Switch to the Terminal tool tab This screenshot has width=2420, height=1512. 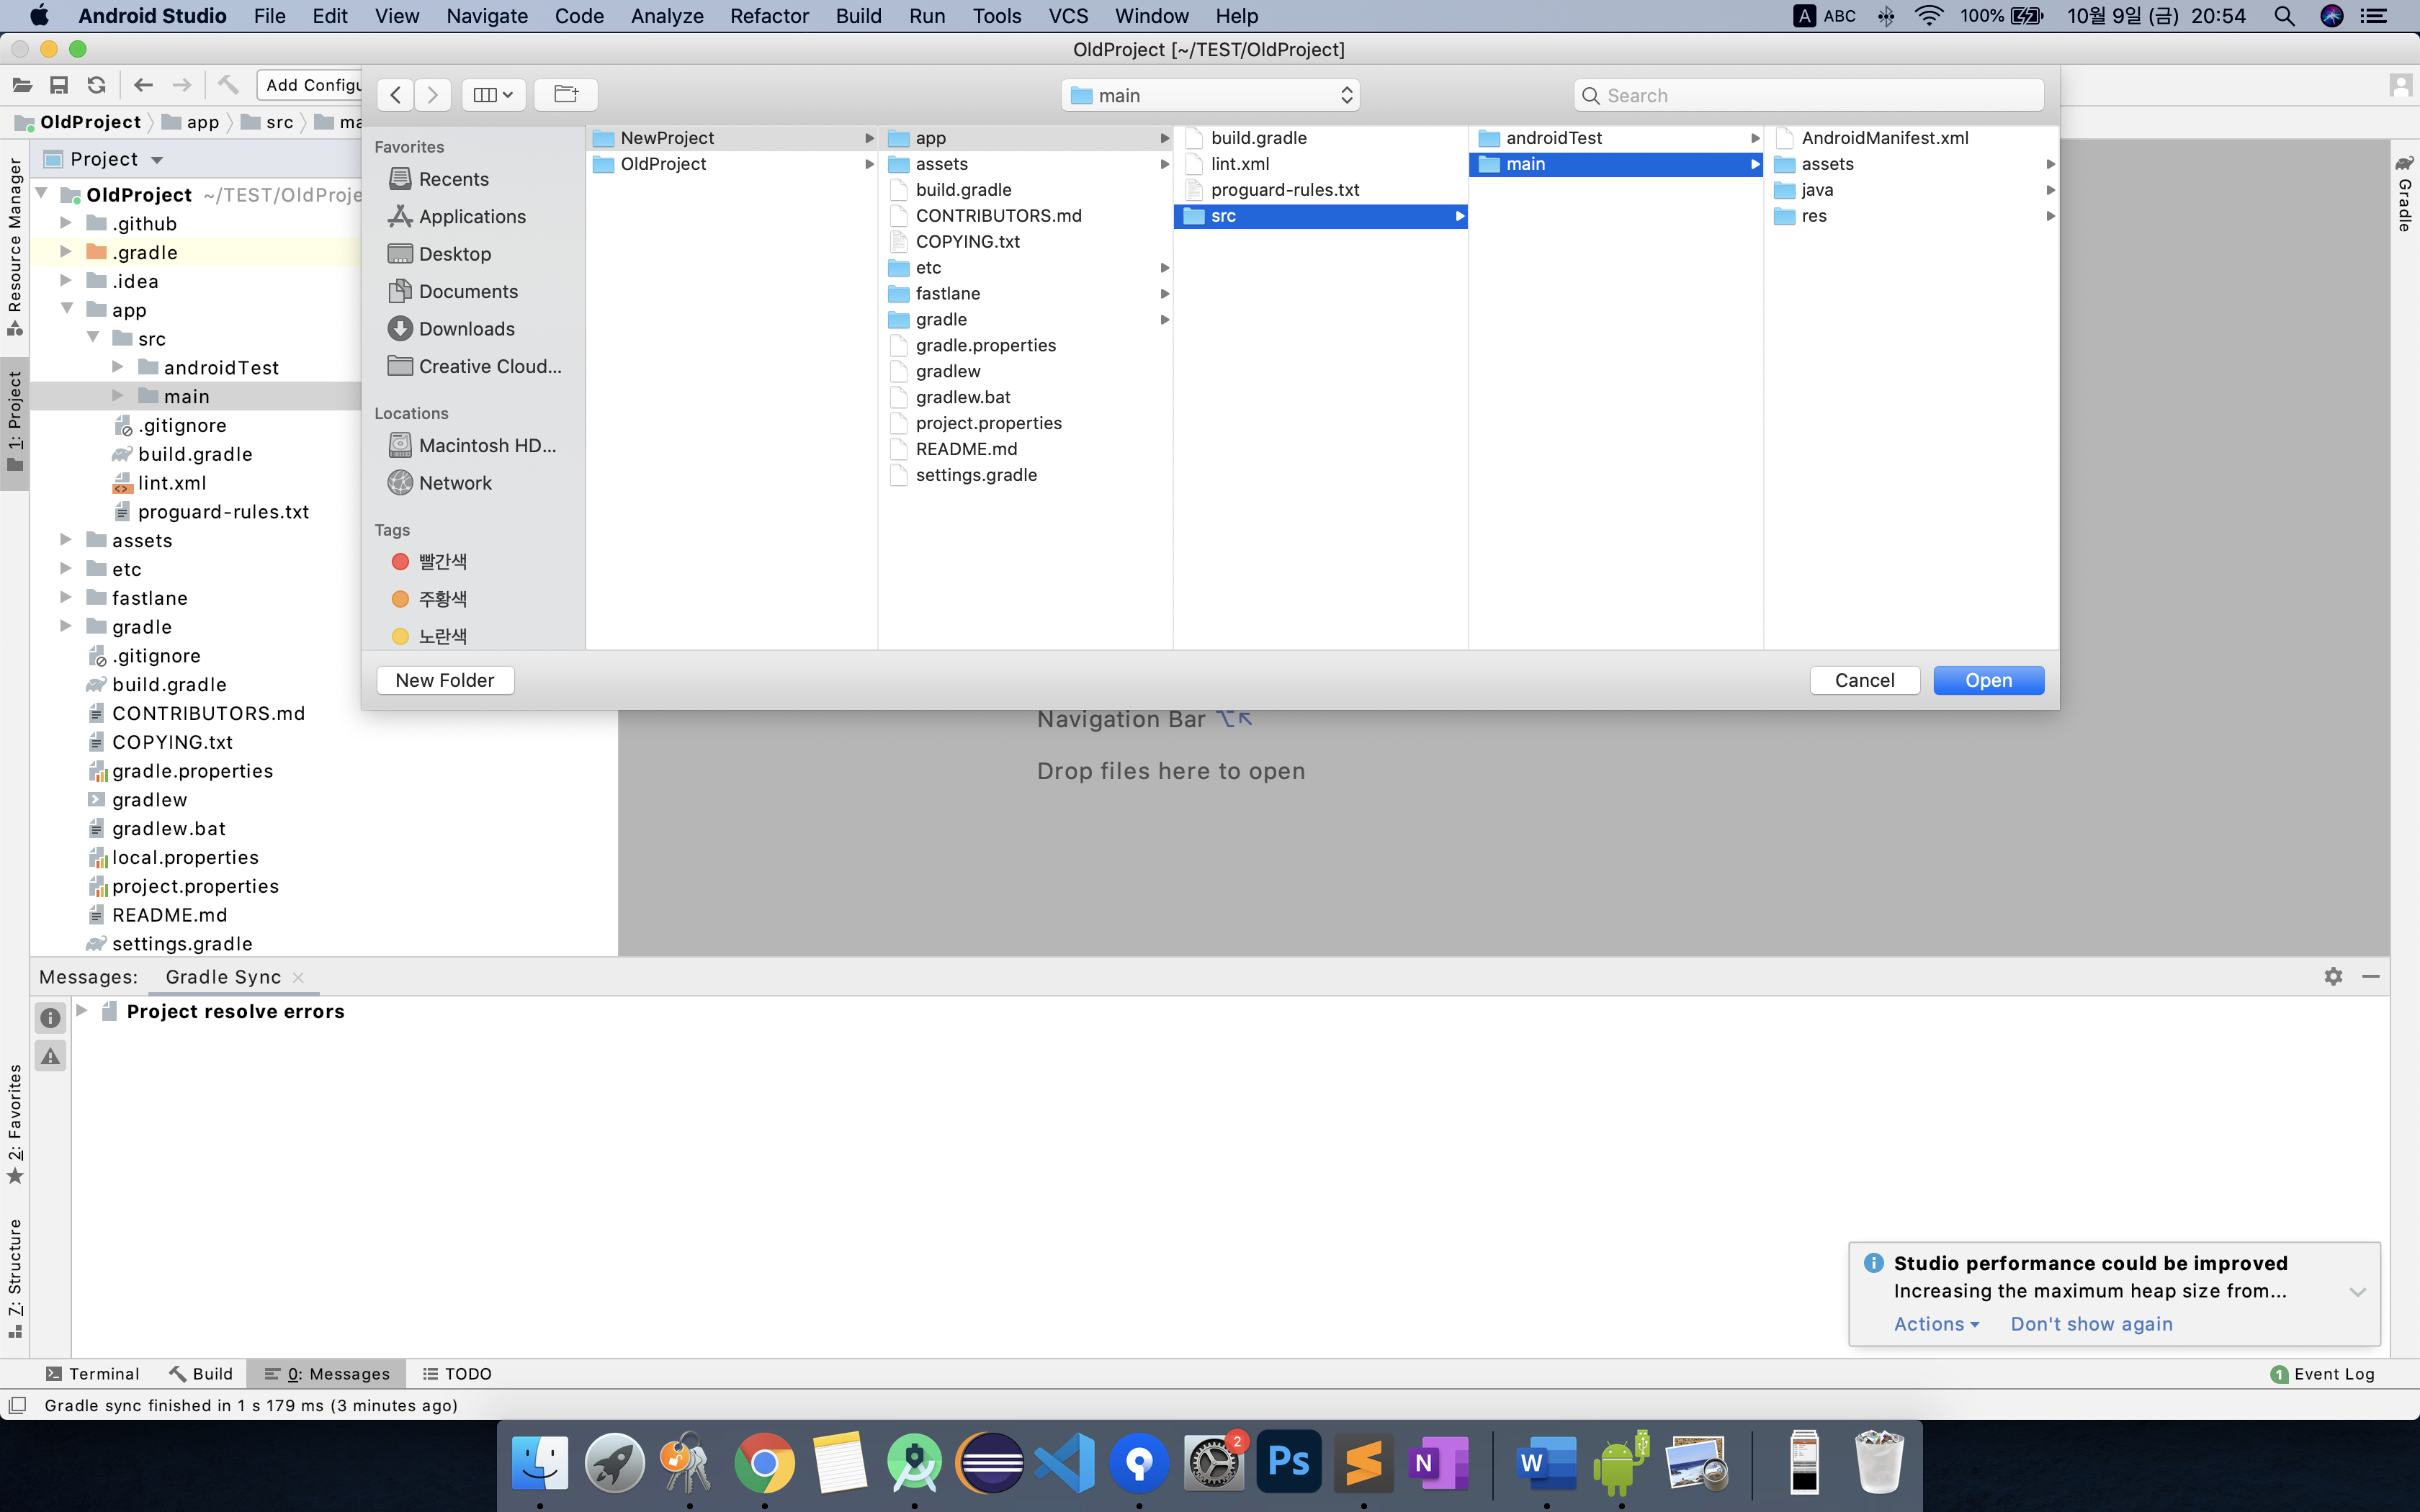[x=93, y=1373]
